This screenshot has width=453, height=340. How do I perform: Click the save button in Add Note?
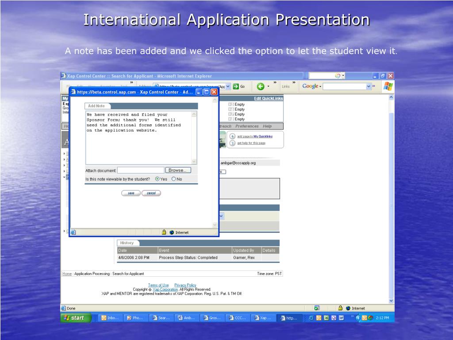[x=131, y=193]
